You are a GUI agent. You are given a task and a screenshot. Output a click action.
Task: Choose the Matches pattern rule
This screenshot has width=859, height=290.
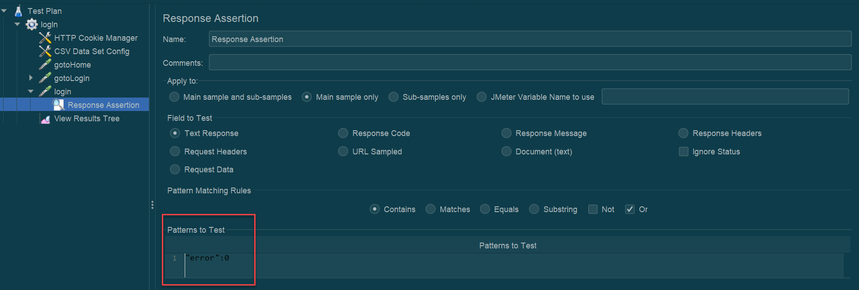coord(431,209)
